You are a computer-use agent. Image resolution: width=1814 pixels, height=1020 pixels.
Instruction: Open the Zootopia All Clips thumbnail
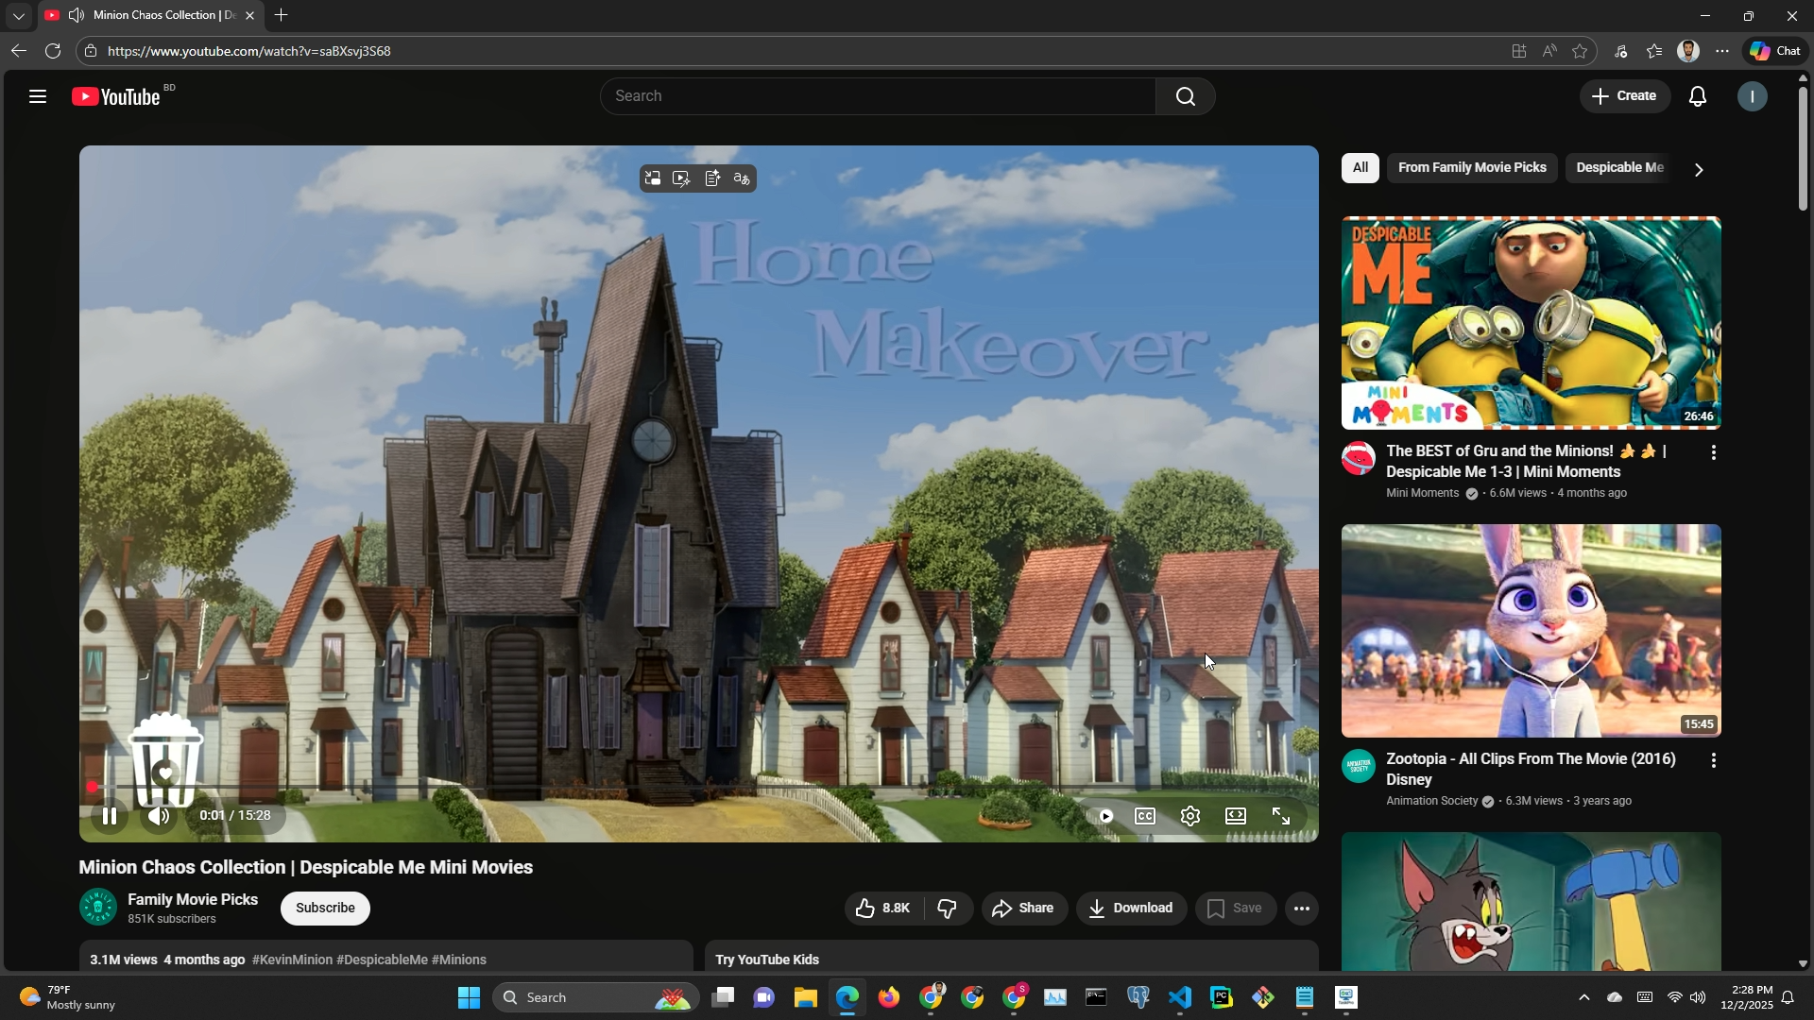tap(1531, 631)
